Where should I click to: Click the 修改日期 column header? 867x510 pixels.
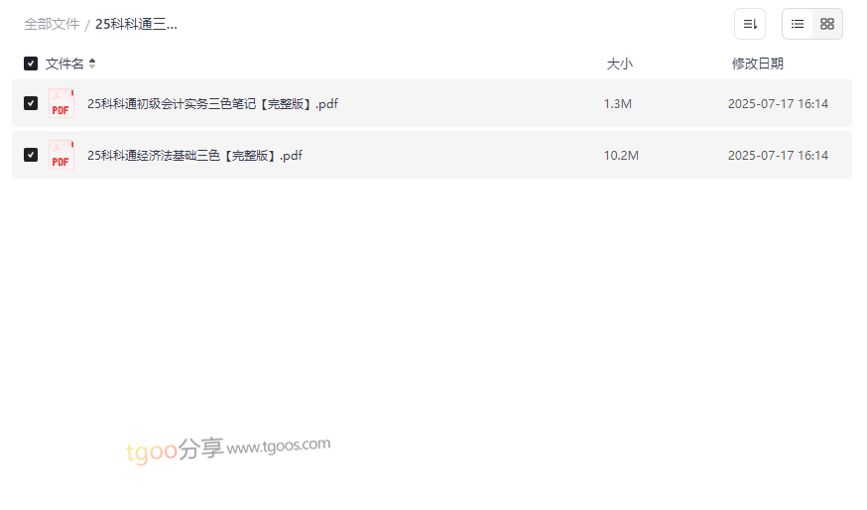coord(758,64)
